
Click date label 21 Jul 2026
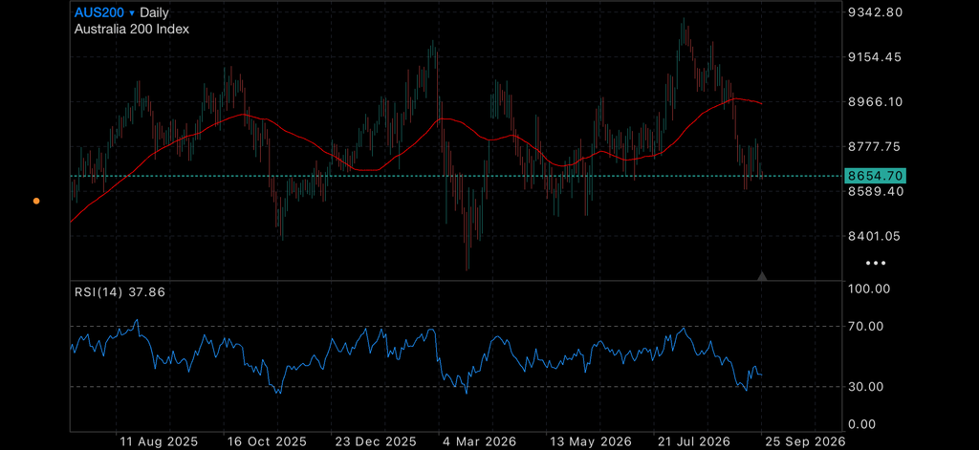tap(692, 441)
